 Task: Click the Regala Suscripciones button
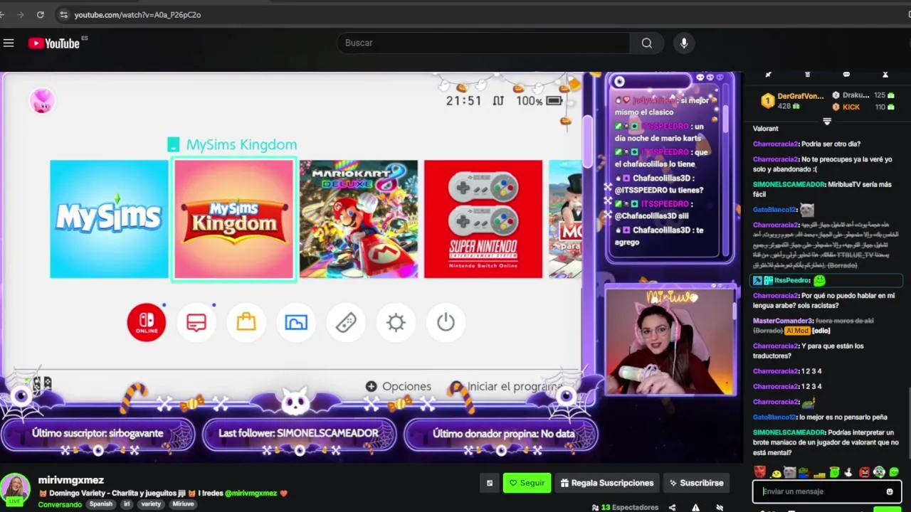click(x=606, y=483)
